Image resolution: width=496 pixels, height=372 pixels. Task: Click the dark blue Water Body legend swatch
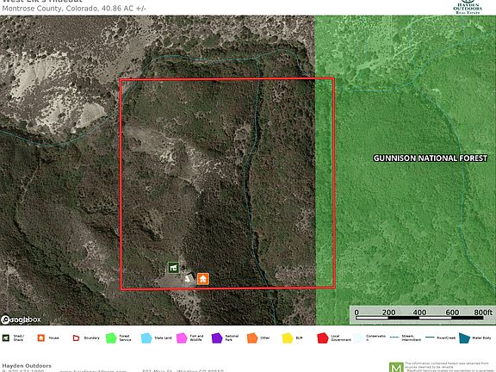point(464,338)
